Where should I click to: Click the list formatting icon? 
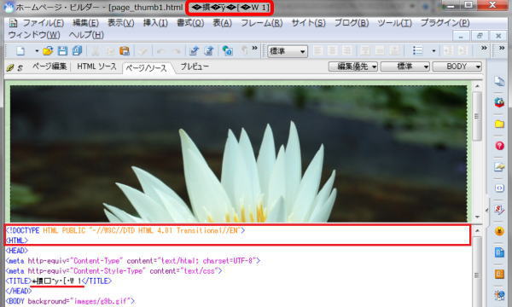[417, 50]
